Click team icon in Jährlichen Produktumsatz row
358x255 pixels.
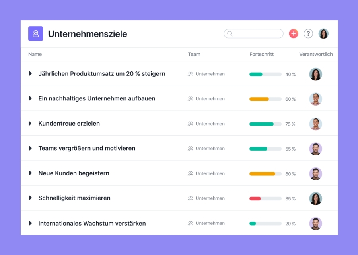(191, 74)
